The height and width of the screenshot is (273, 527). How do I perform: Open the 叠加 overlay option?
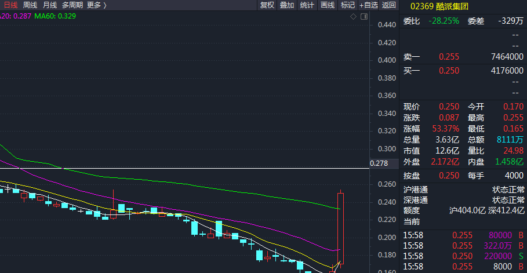pos(287,5)
